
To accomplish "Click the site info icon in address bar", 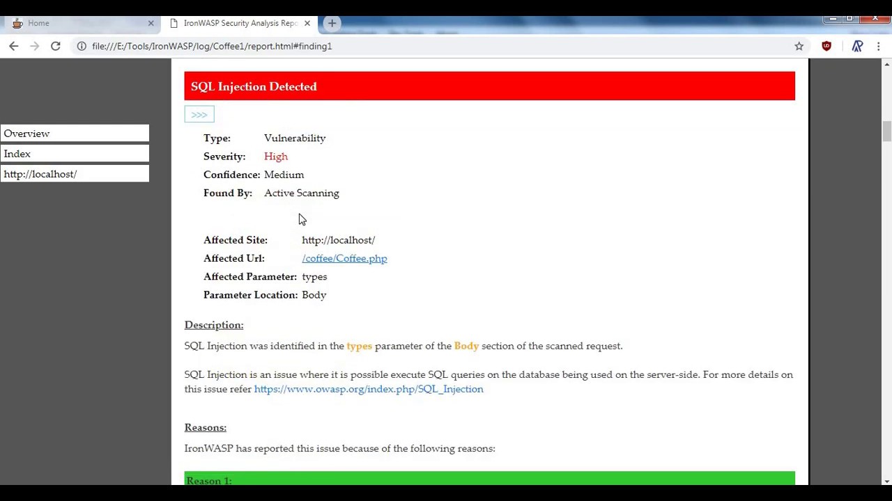I will [82, 46].
